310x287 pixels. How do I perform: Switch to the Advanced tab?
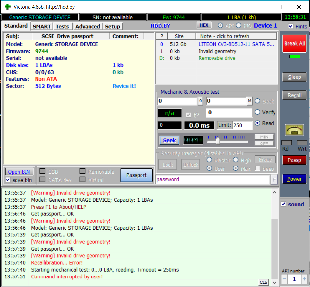(88, 26)
